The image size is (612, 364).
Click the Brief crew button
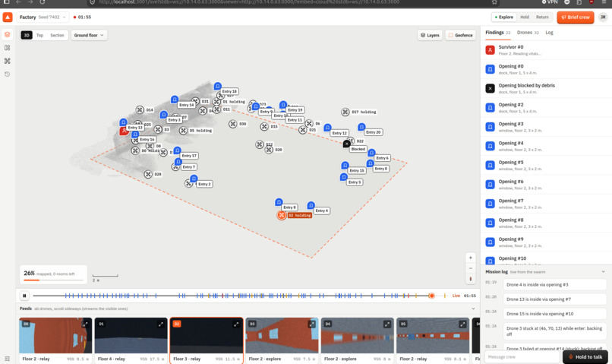[x=576, y=17]
